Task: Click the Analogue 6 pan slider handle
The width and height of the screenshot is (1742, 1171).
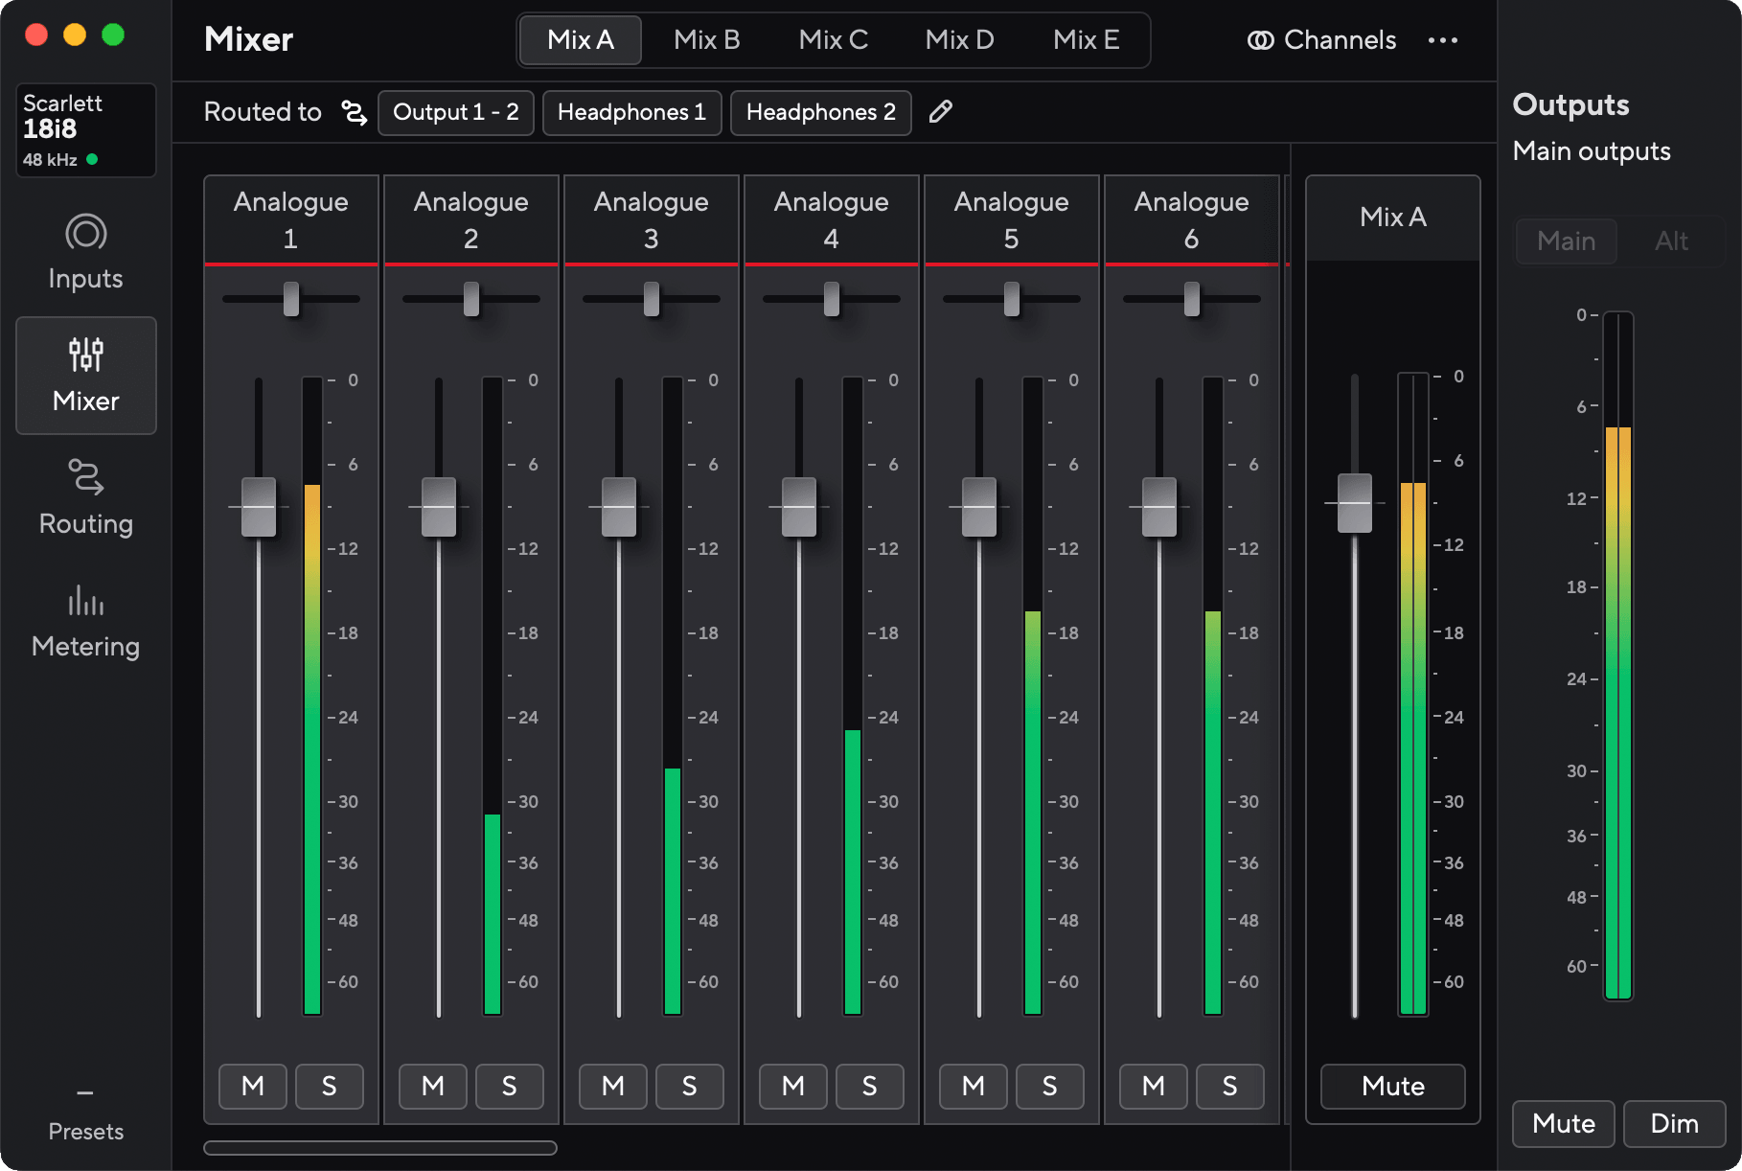Action: (x=1192, y=299)
